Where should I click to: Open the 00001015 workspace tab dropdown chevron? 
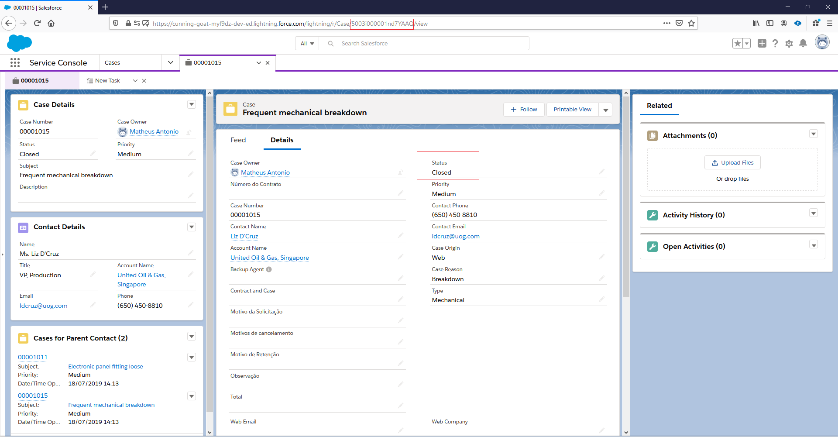pyautogui.click(x=259, y=63)
